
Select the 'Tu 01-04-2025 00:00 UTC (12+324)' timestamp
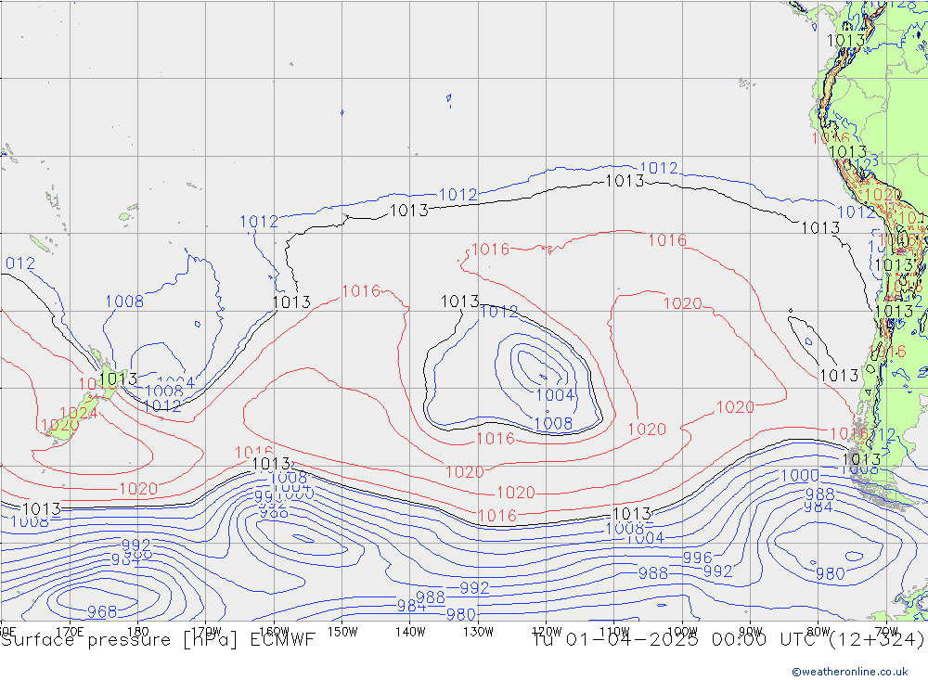[x=728, y=640]
